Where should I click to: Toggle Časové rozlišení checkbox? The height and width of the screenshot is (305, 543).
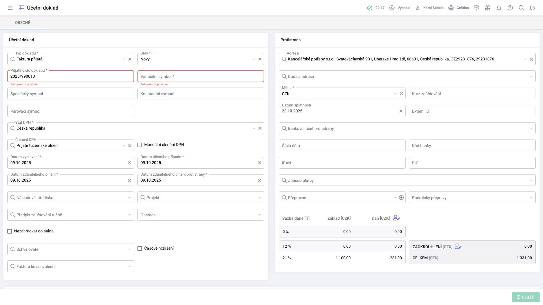(140, 249)
